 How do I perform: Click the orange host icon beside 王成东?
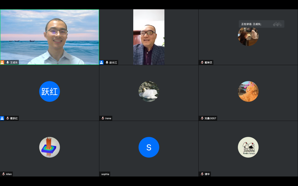tap(2, 63)
